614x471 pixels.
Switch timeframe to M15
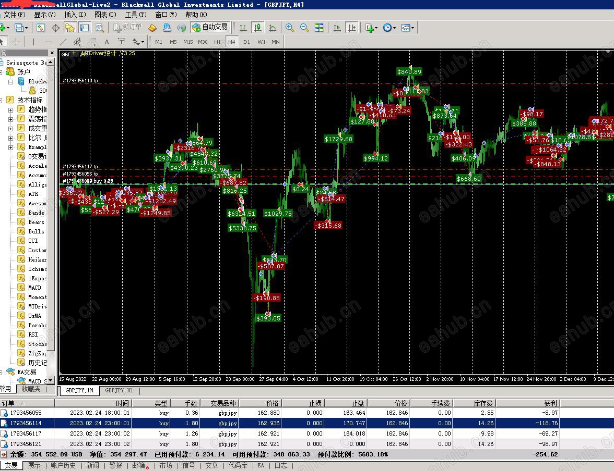pyautogui.click(x=188, y=42)
